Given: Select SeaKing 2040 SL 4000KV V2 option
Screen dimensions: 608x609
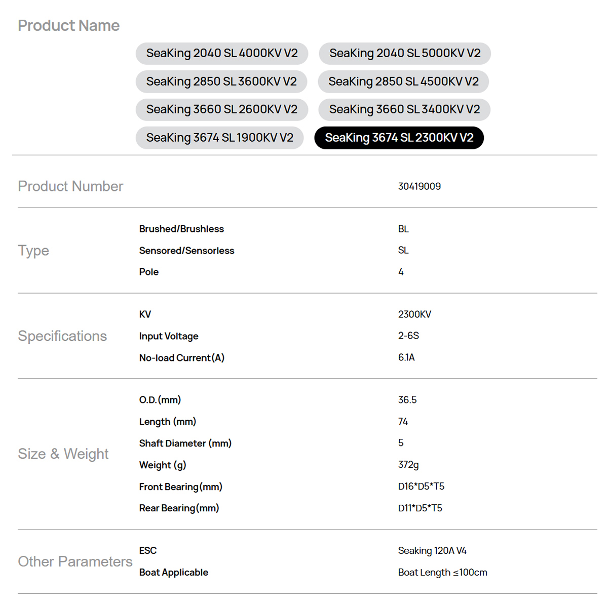Looking at the screenshot, I should (x=222, y=54).
